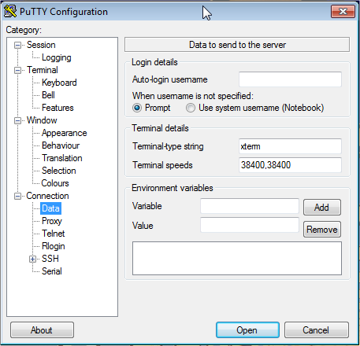Select Colours in the category tree

click(55, 183)
